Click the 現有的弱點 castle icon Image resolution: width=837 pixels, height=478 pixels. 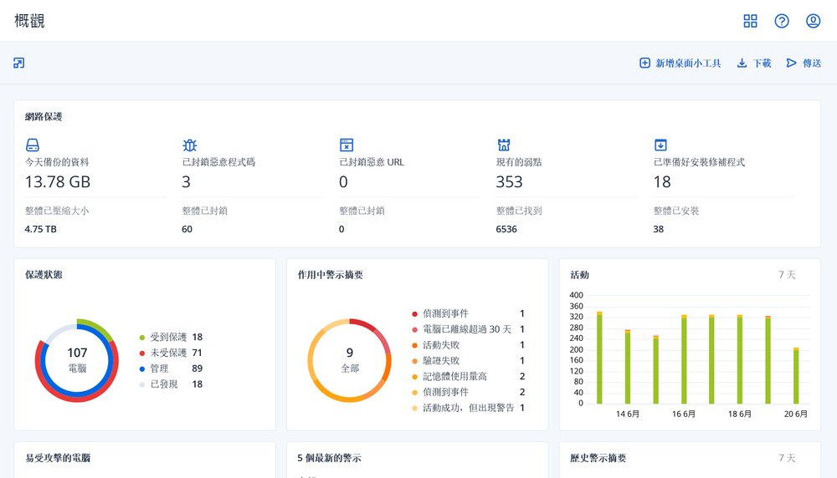click(x=504, y=145)
